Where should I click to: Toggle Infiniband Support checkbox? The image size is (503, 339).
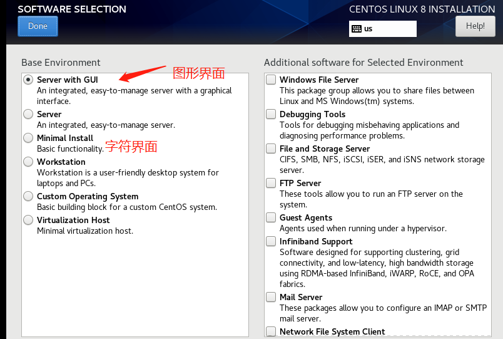coord(271,241)
